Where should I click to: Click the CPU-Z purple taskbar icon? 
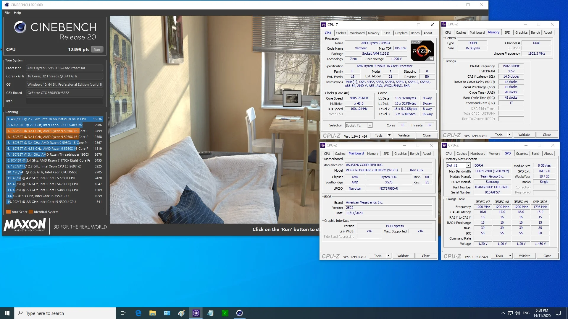196,313
